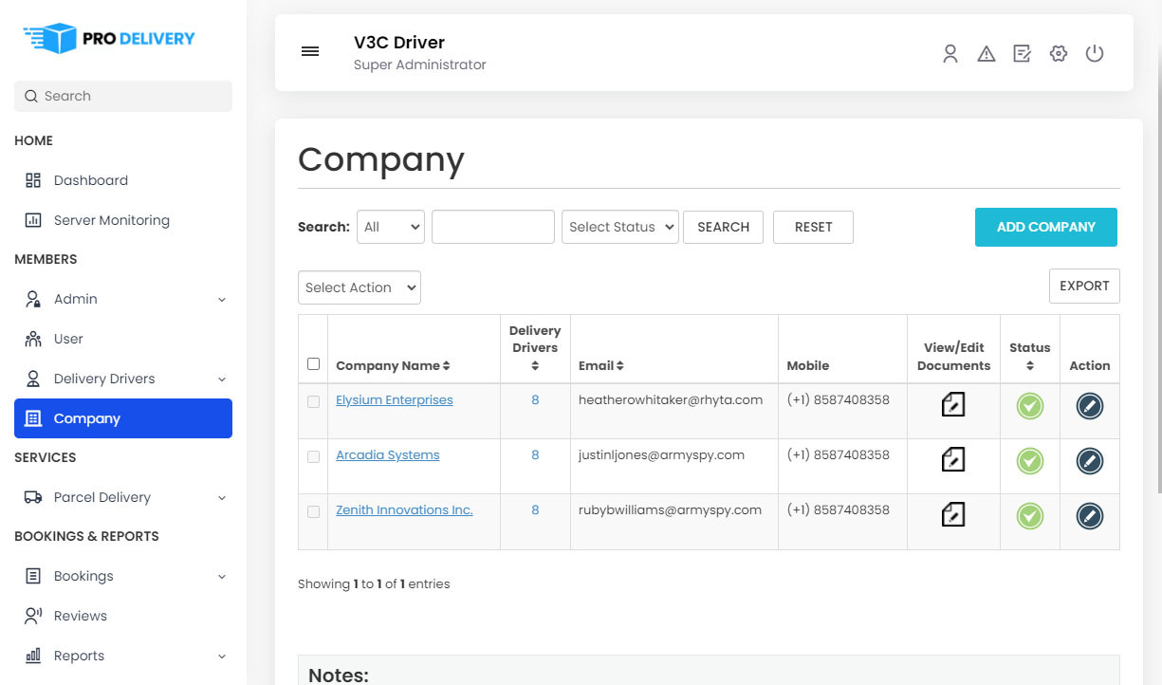1162x685 pixels.
Task: Click the alerts warning triangle icon
Action: click(987, 54)
